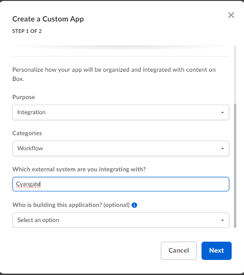Click 'Which external system are you integrating with?' label
This screenshot has height=275, width=244.
click(x=79, y=169)
